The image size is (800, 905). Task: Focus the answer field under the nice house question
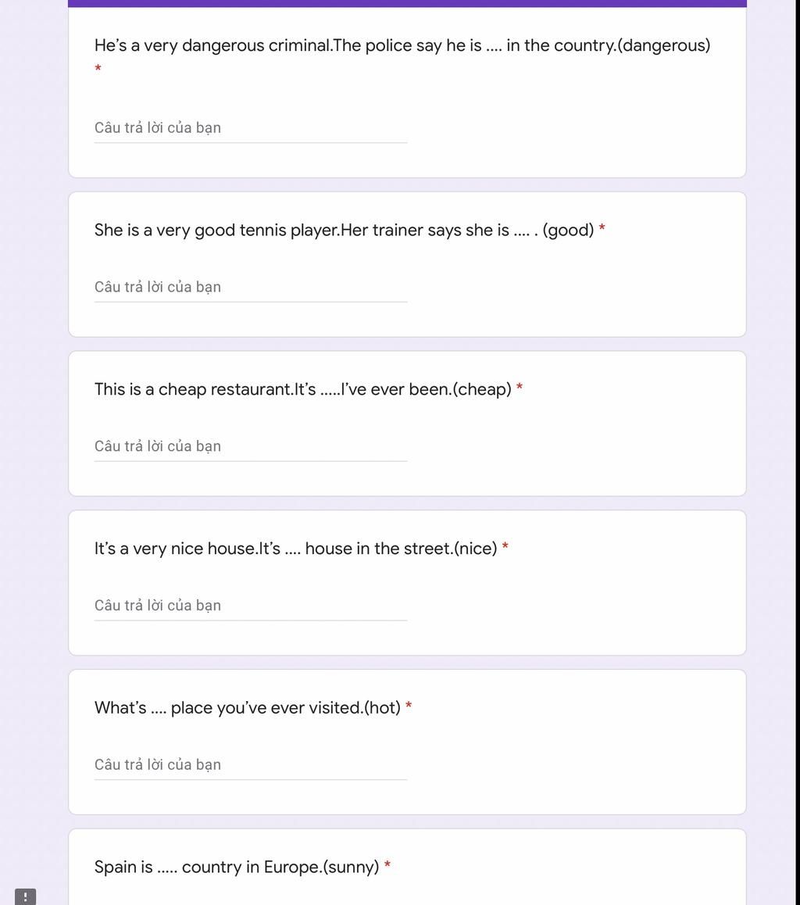click(250, 606)
